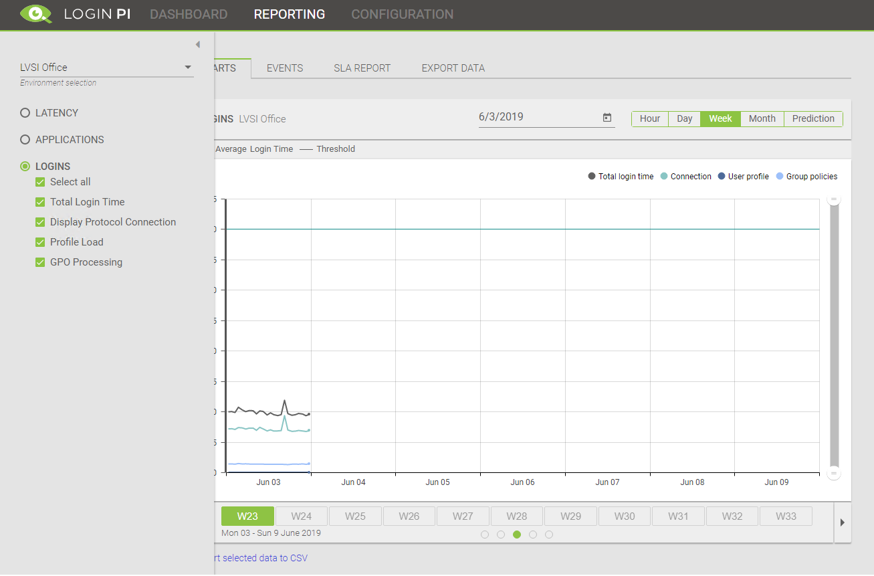Switch to the SLA Report tab
The image size is (874, 576).
point(362,68)
